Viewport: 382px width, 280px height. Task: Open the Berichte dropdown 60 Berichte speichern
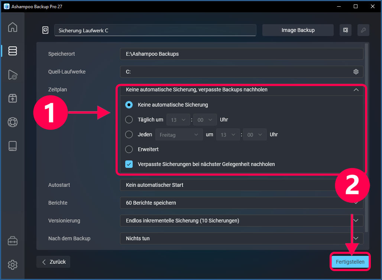[242, 203]
